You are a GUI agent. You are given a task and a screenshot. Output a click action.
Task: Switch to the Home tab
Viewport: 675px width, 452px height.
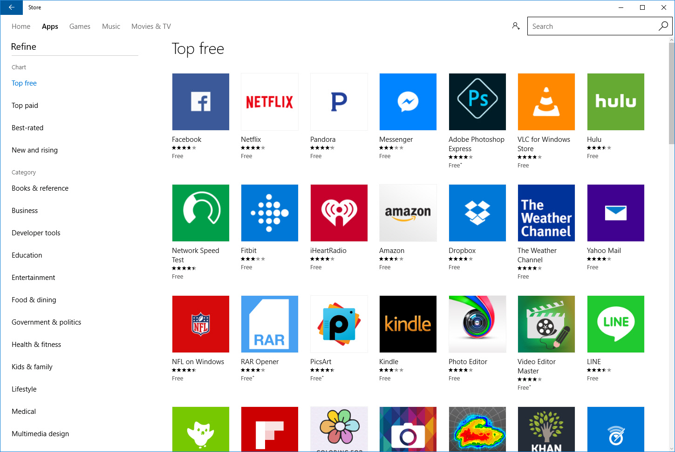21,27
